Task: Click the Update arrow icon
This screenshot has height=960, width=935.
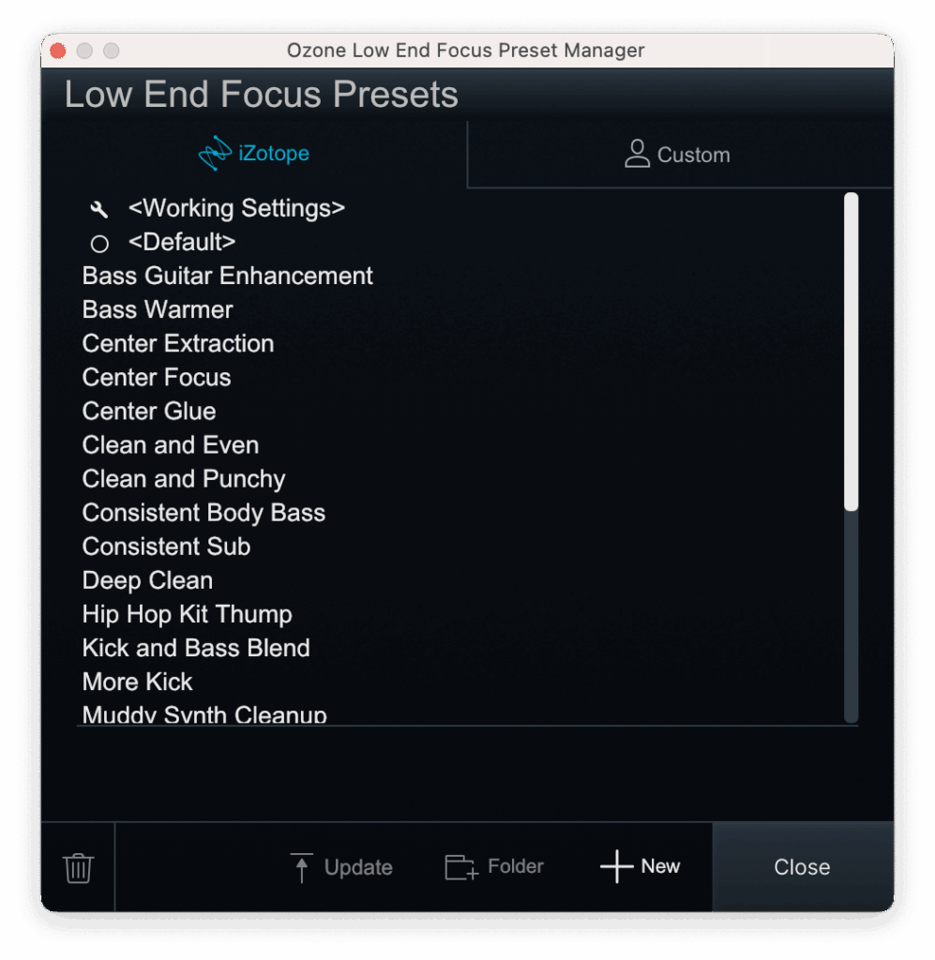Action: click(301, 867)
